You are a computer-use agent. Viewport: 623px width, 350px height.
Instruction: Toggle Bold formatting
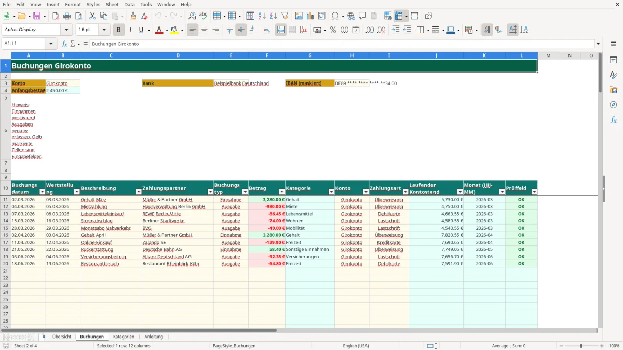[118, 30]
